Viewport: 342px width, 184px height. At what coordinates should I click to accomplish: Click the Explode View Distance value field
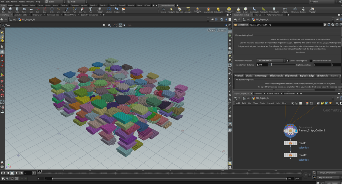(x=262, y=65)
